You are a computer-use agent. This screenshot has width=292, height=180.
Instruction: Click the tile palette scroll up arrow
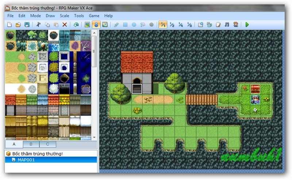pyautogui.click(x=94, y=33)
